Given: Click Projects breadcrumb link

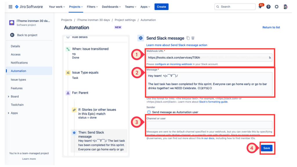Looking at the screenshot, I should [66, 20].
